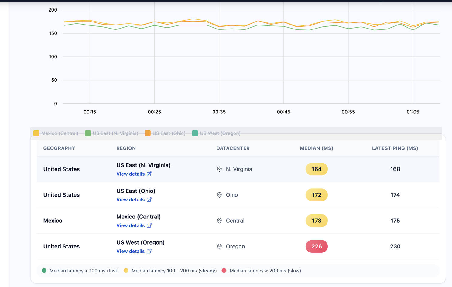
Task: Click the red 226 median latency badge
Action: click(316, 246)
